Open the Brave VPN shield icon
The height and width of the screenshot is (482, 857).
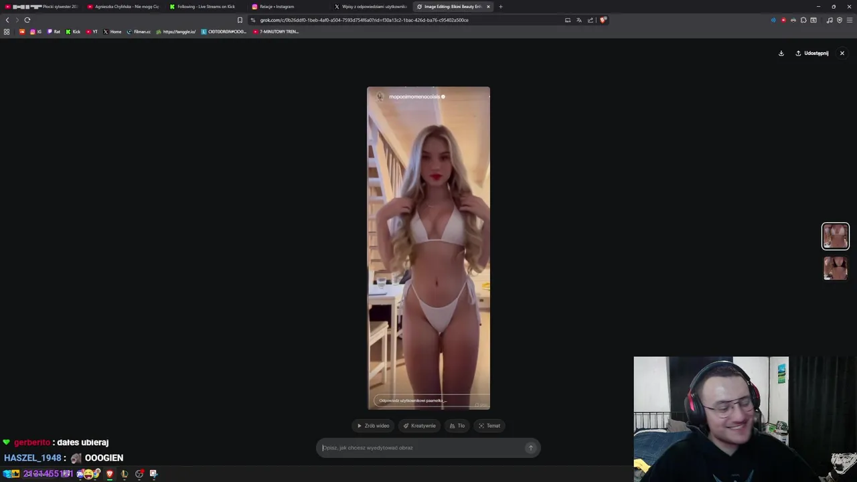(840, 20)
